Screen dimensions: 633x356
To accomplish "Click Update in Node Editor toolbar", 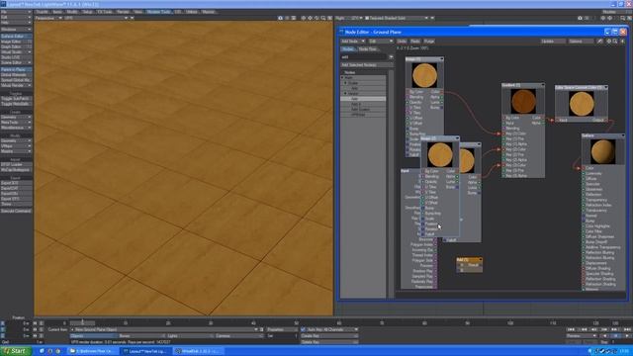I will [x=553, y=42].
